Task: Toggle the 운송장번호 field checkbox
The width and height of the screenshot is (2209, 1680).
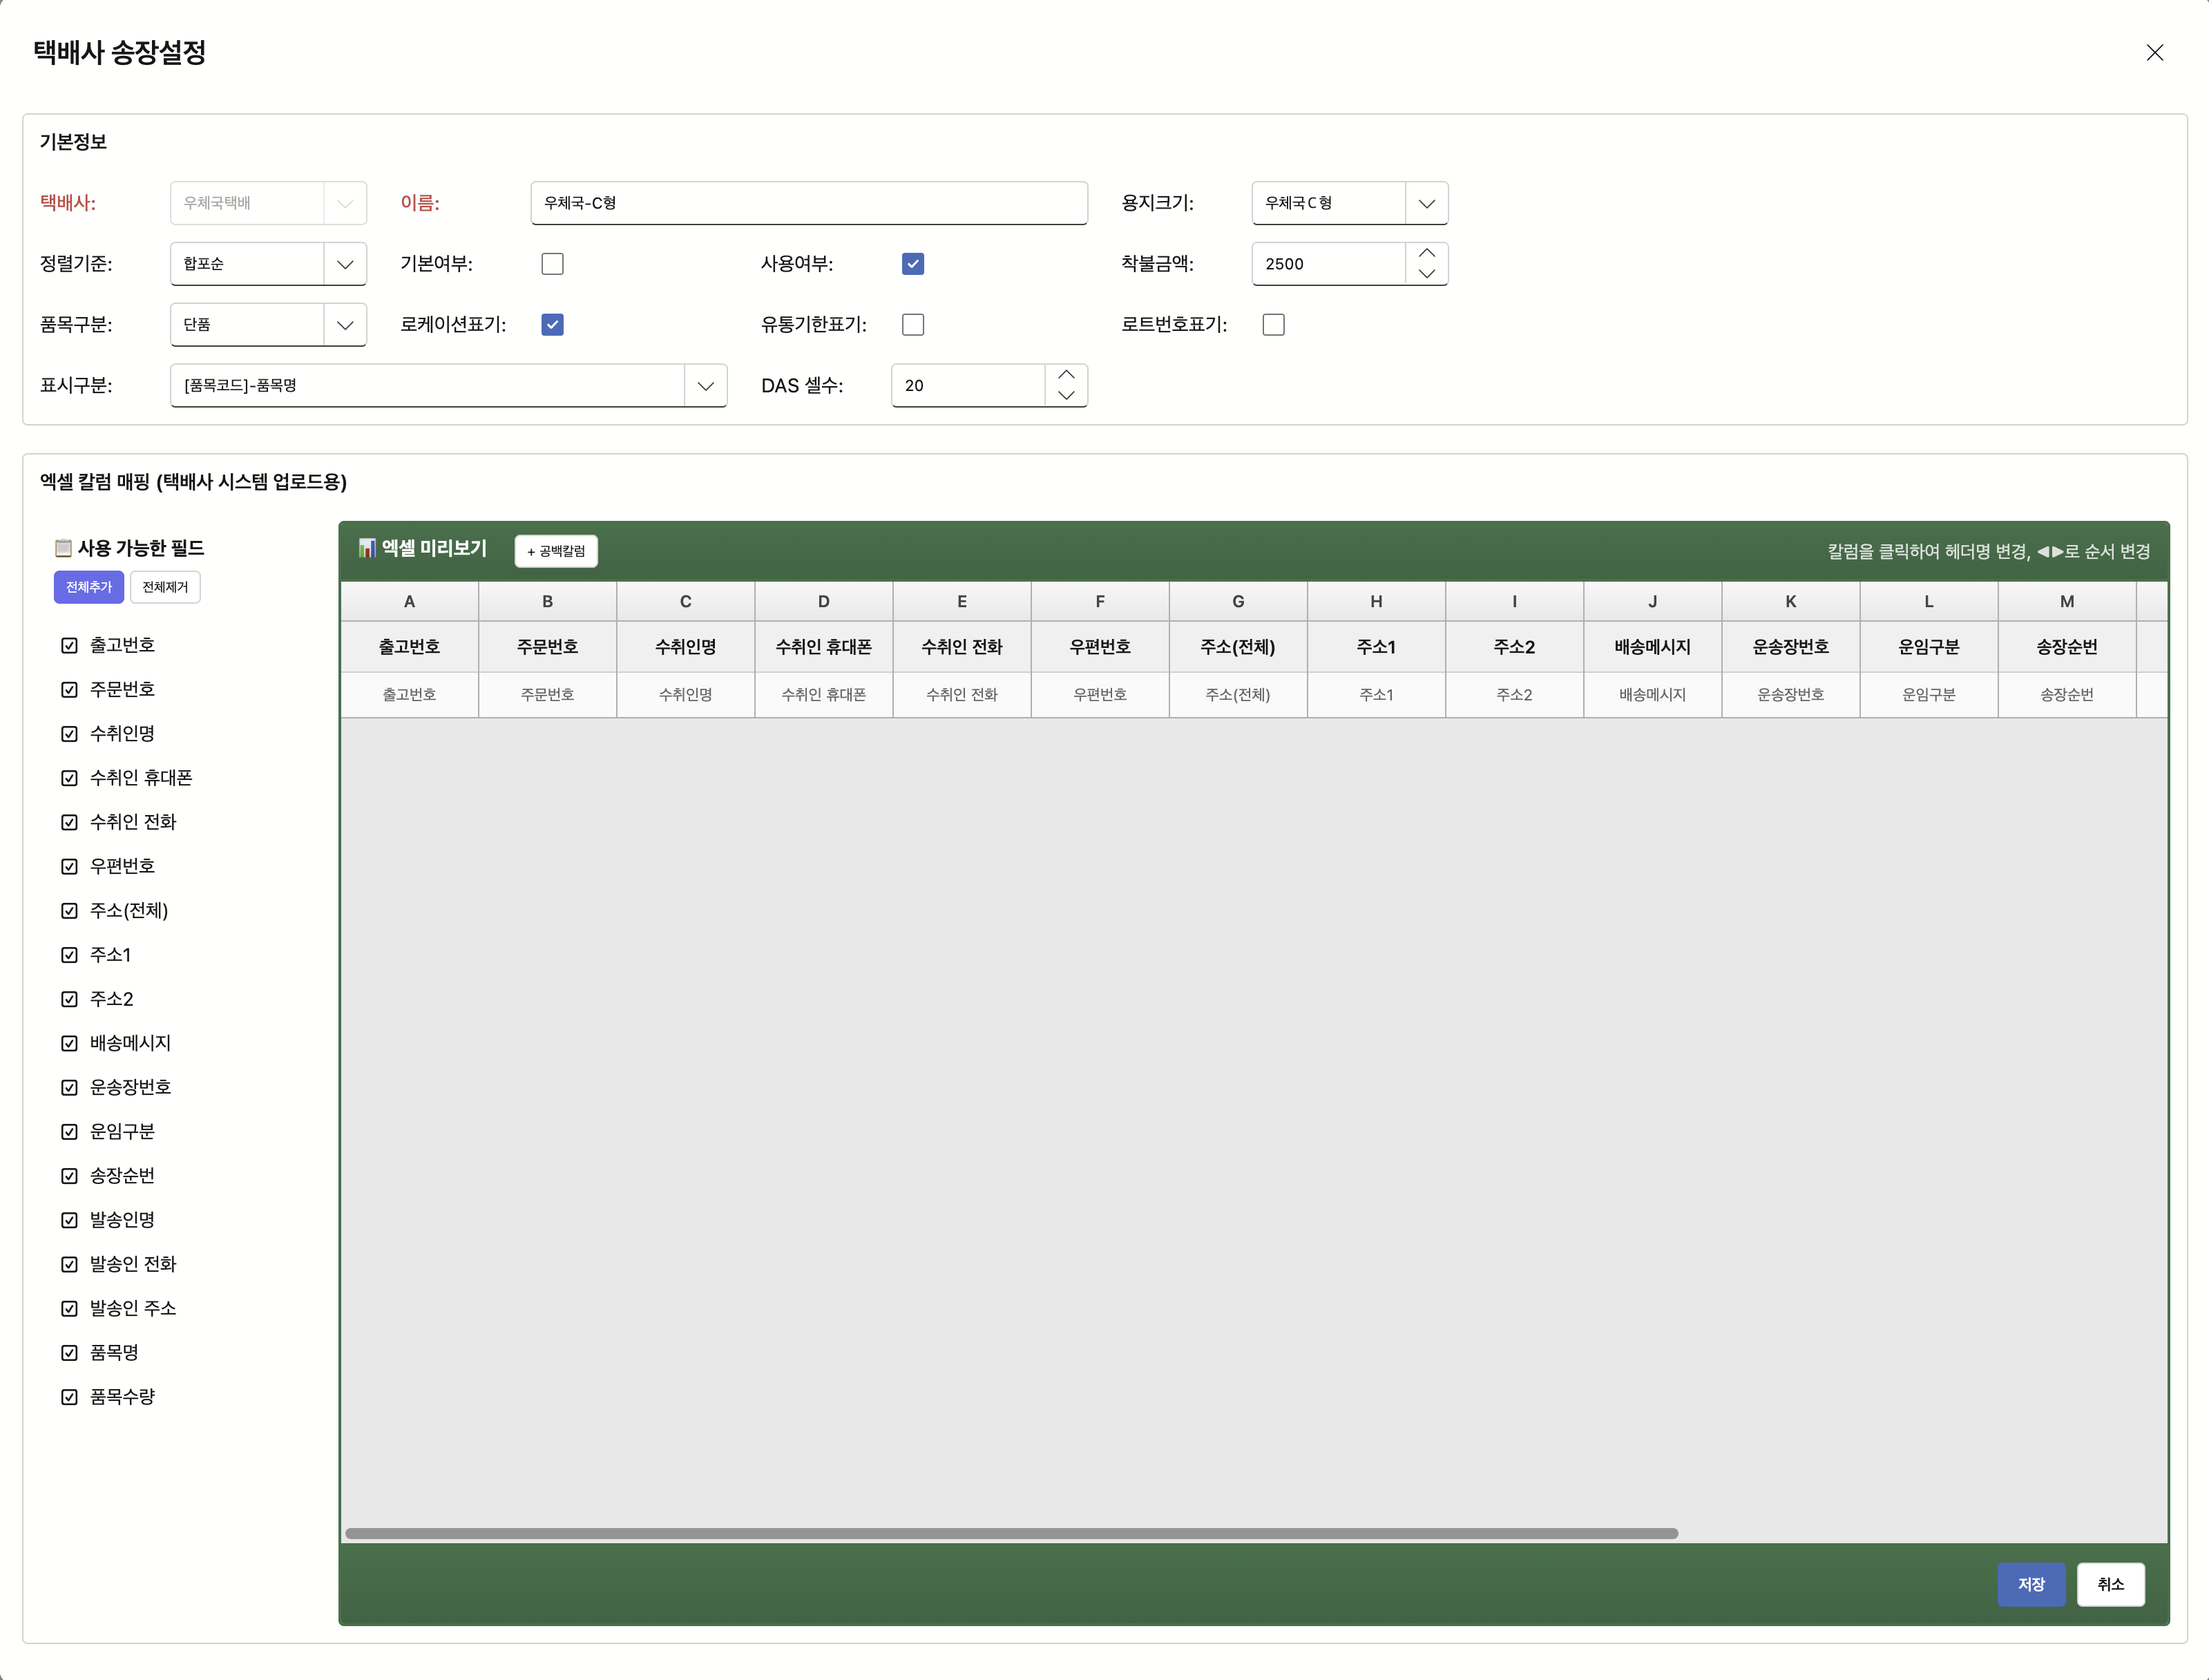Action: pyautogui.click(x=69, y=1088)
